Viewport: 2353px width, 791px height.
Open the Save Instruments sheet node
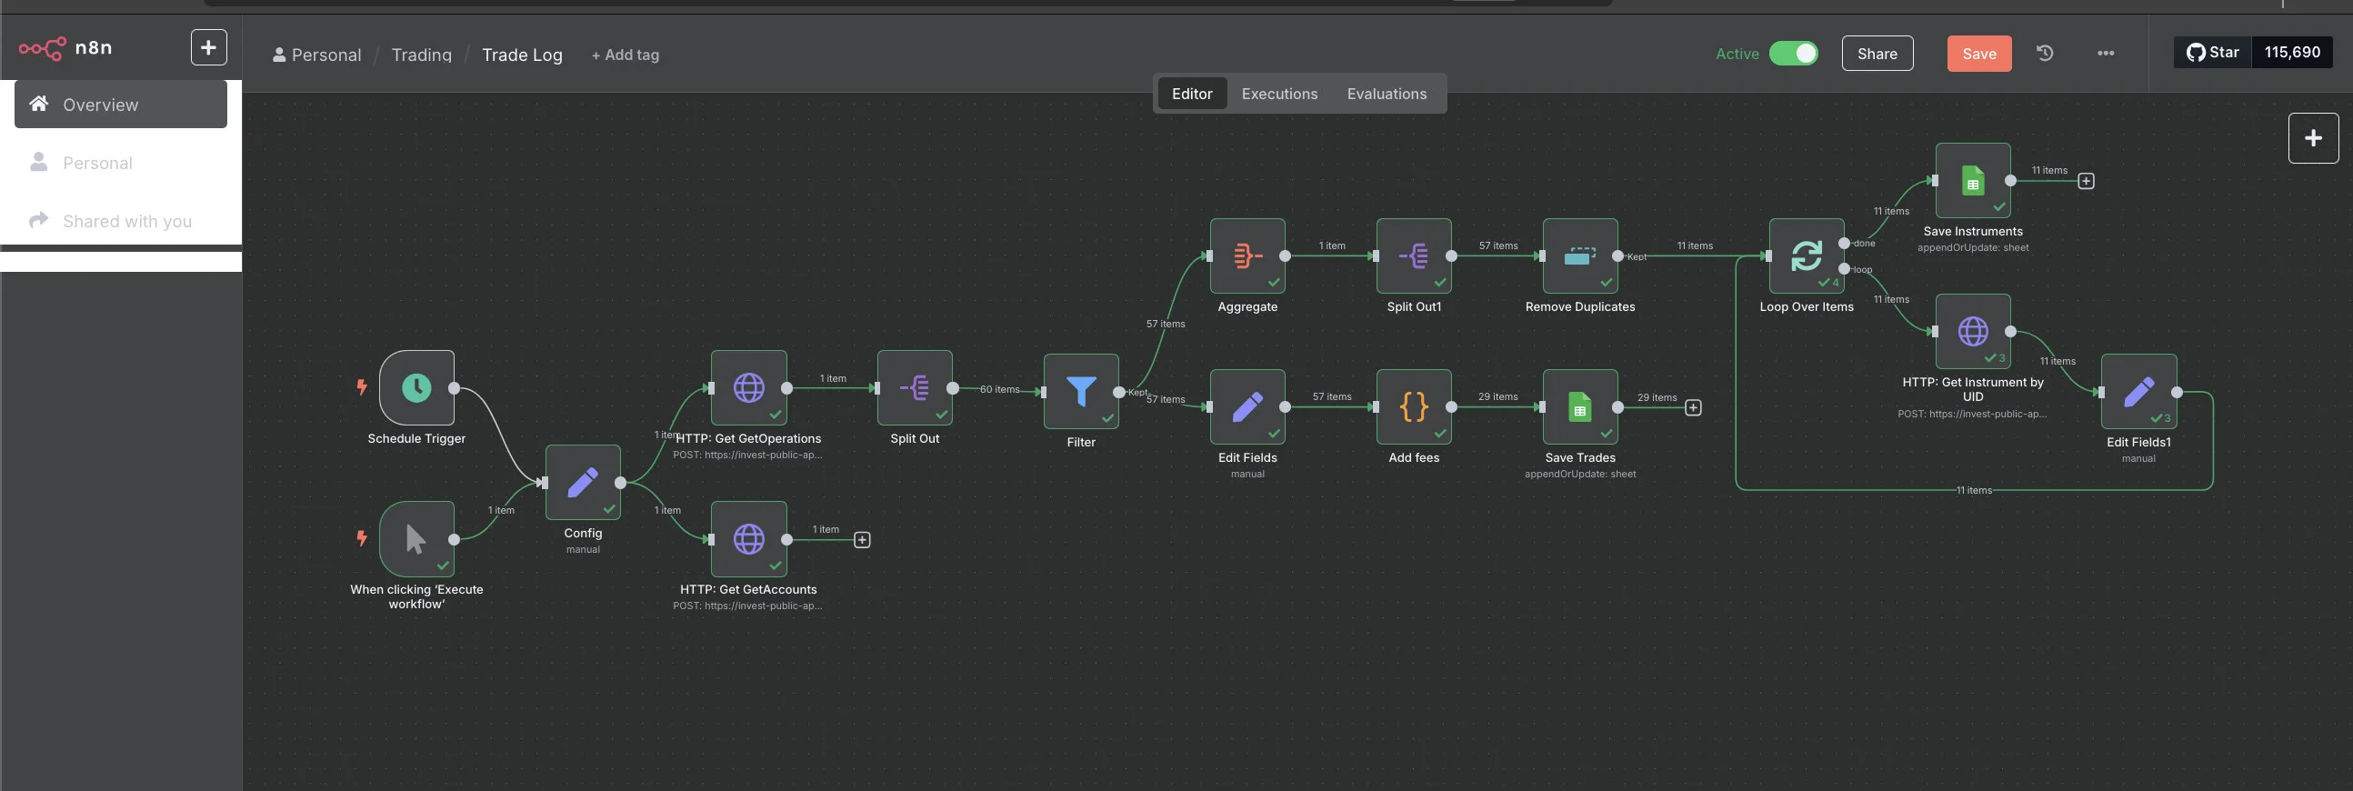tap(1973, 180)
